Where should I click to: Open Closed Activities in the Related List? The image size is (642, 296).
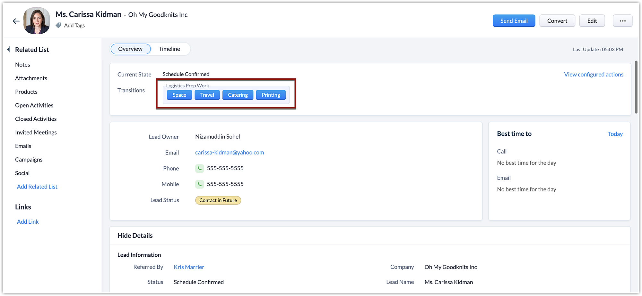tap(36, 119)
